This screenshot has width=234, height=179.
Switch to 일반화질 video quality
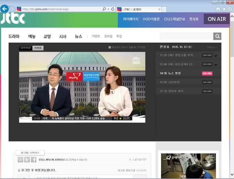(25, 48)
